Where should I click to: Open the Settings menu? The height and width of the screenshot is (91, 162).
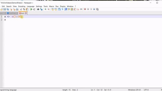click(39, 6)
